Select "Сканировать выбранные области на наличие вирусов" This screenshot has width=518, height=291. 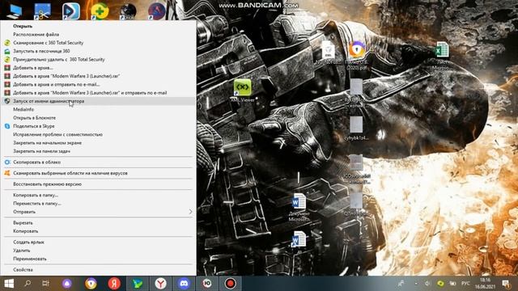pyautogui.click(x=70, y=173)
